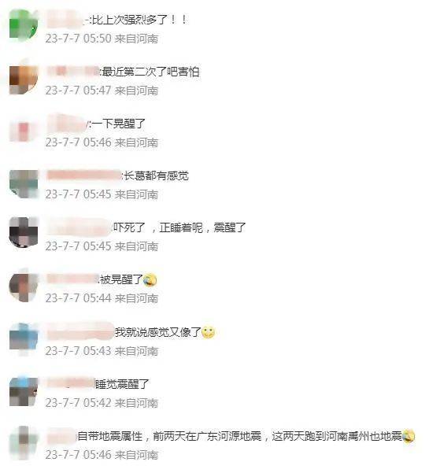
Task: Open username before 吓死了 comment
Action: click(x=79, y=227)
